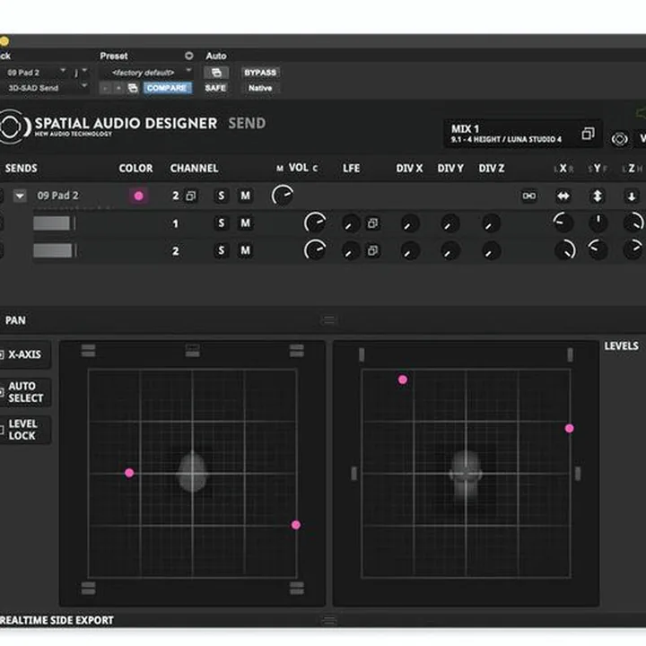Click middle-right speaker handle of right pan grid
This screenshot has width=646, height=646.
(x=578, y=474)
